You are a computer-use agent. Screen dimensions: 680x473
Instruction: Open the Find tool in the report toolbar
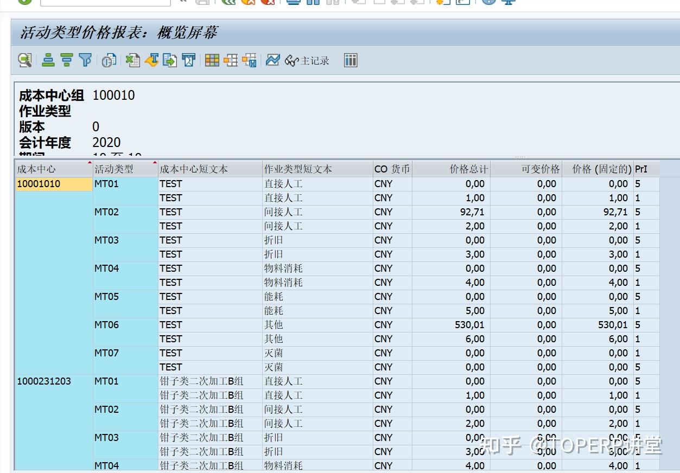[24, 60]
